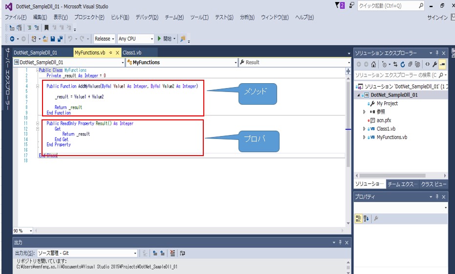Click the notifications flag icon in the title bar
The height and width of the screenshot is (274, 455).
click(340, 5)
